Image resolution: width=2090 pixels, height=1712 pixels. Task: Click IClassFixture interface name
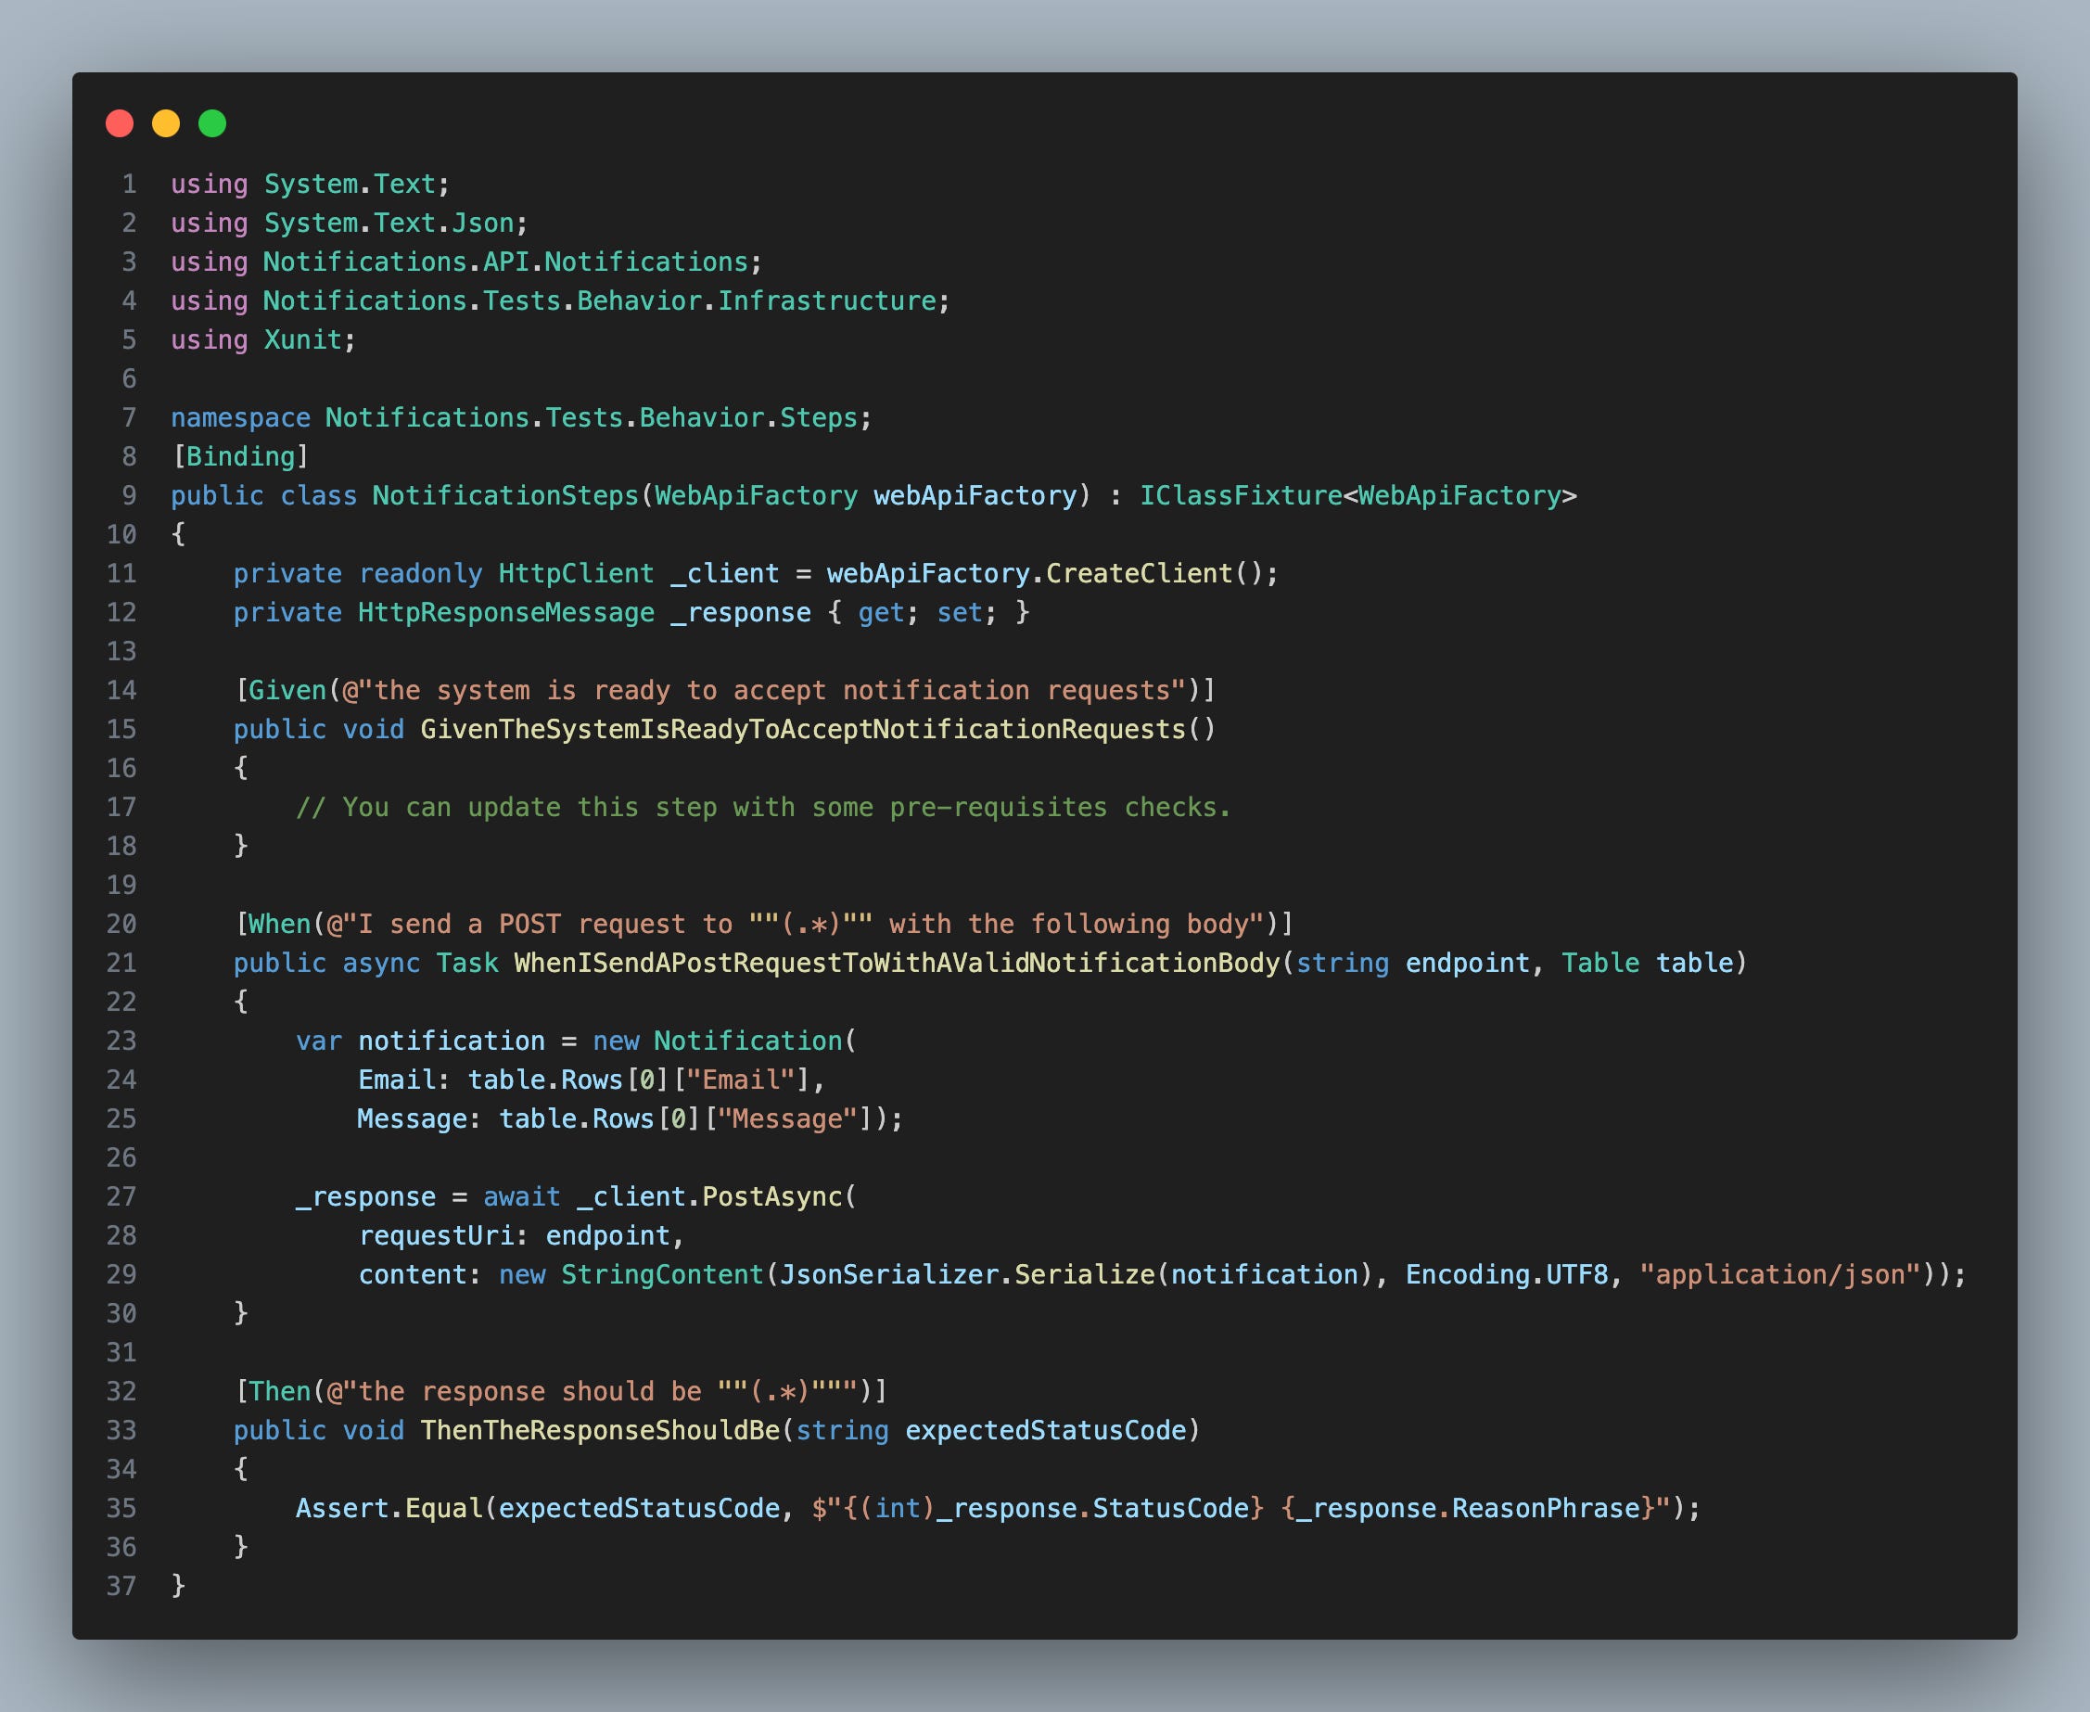1241,495
